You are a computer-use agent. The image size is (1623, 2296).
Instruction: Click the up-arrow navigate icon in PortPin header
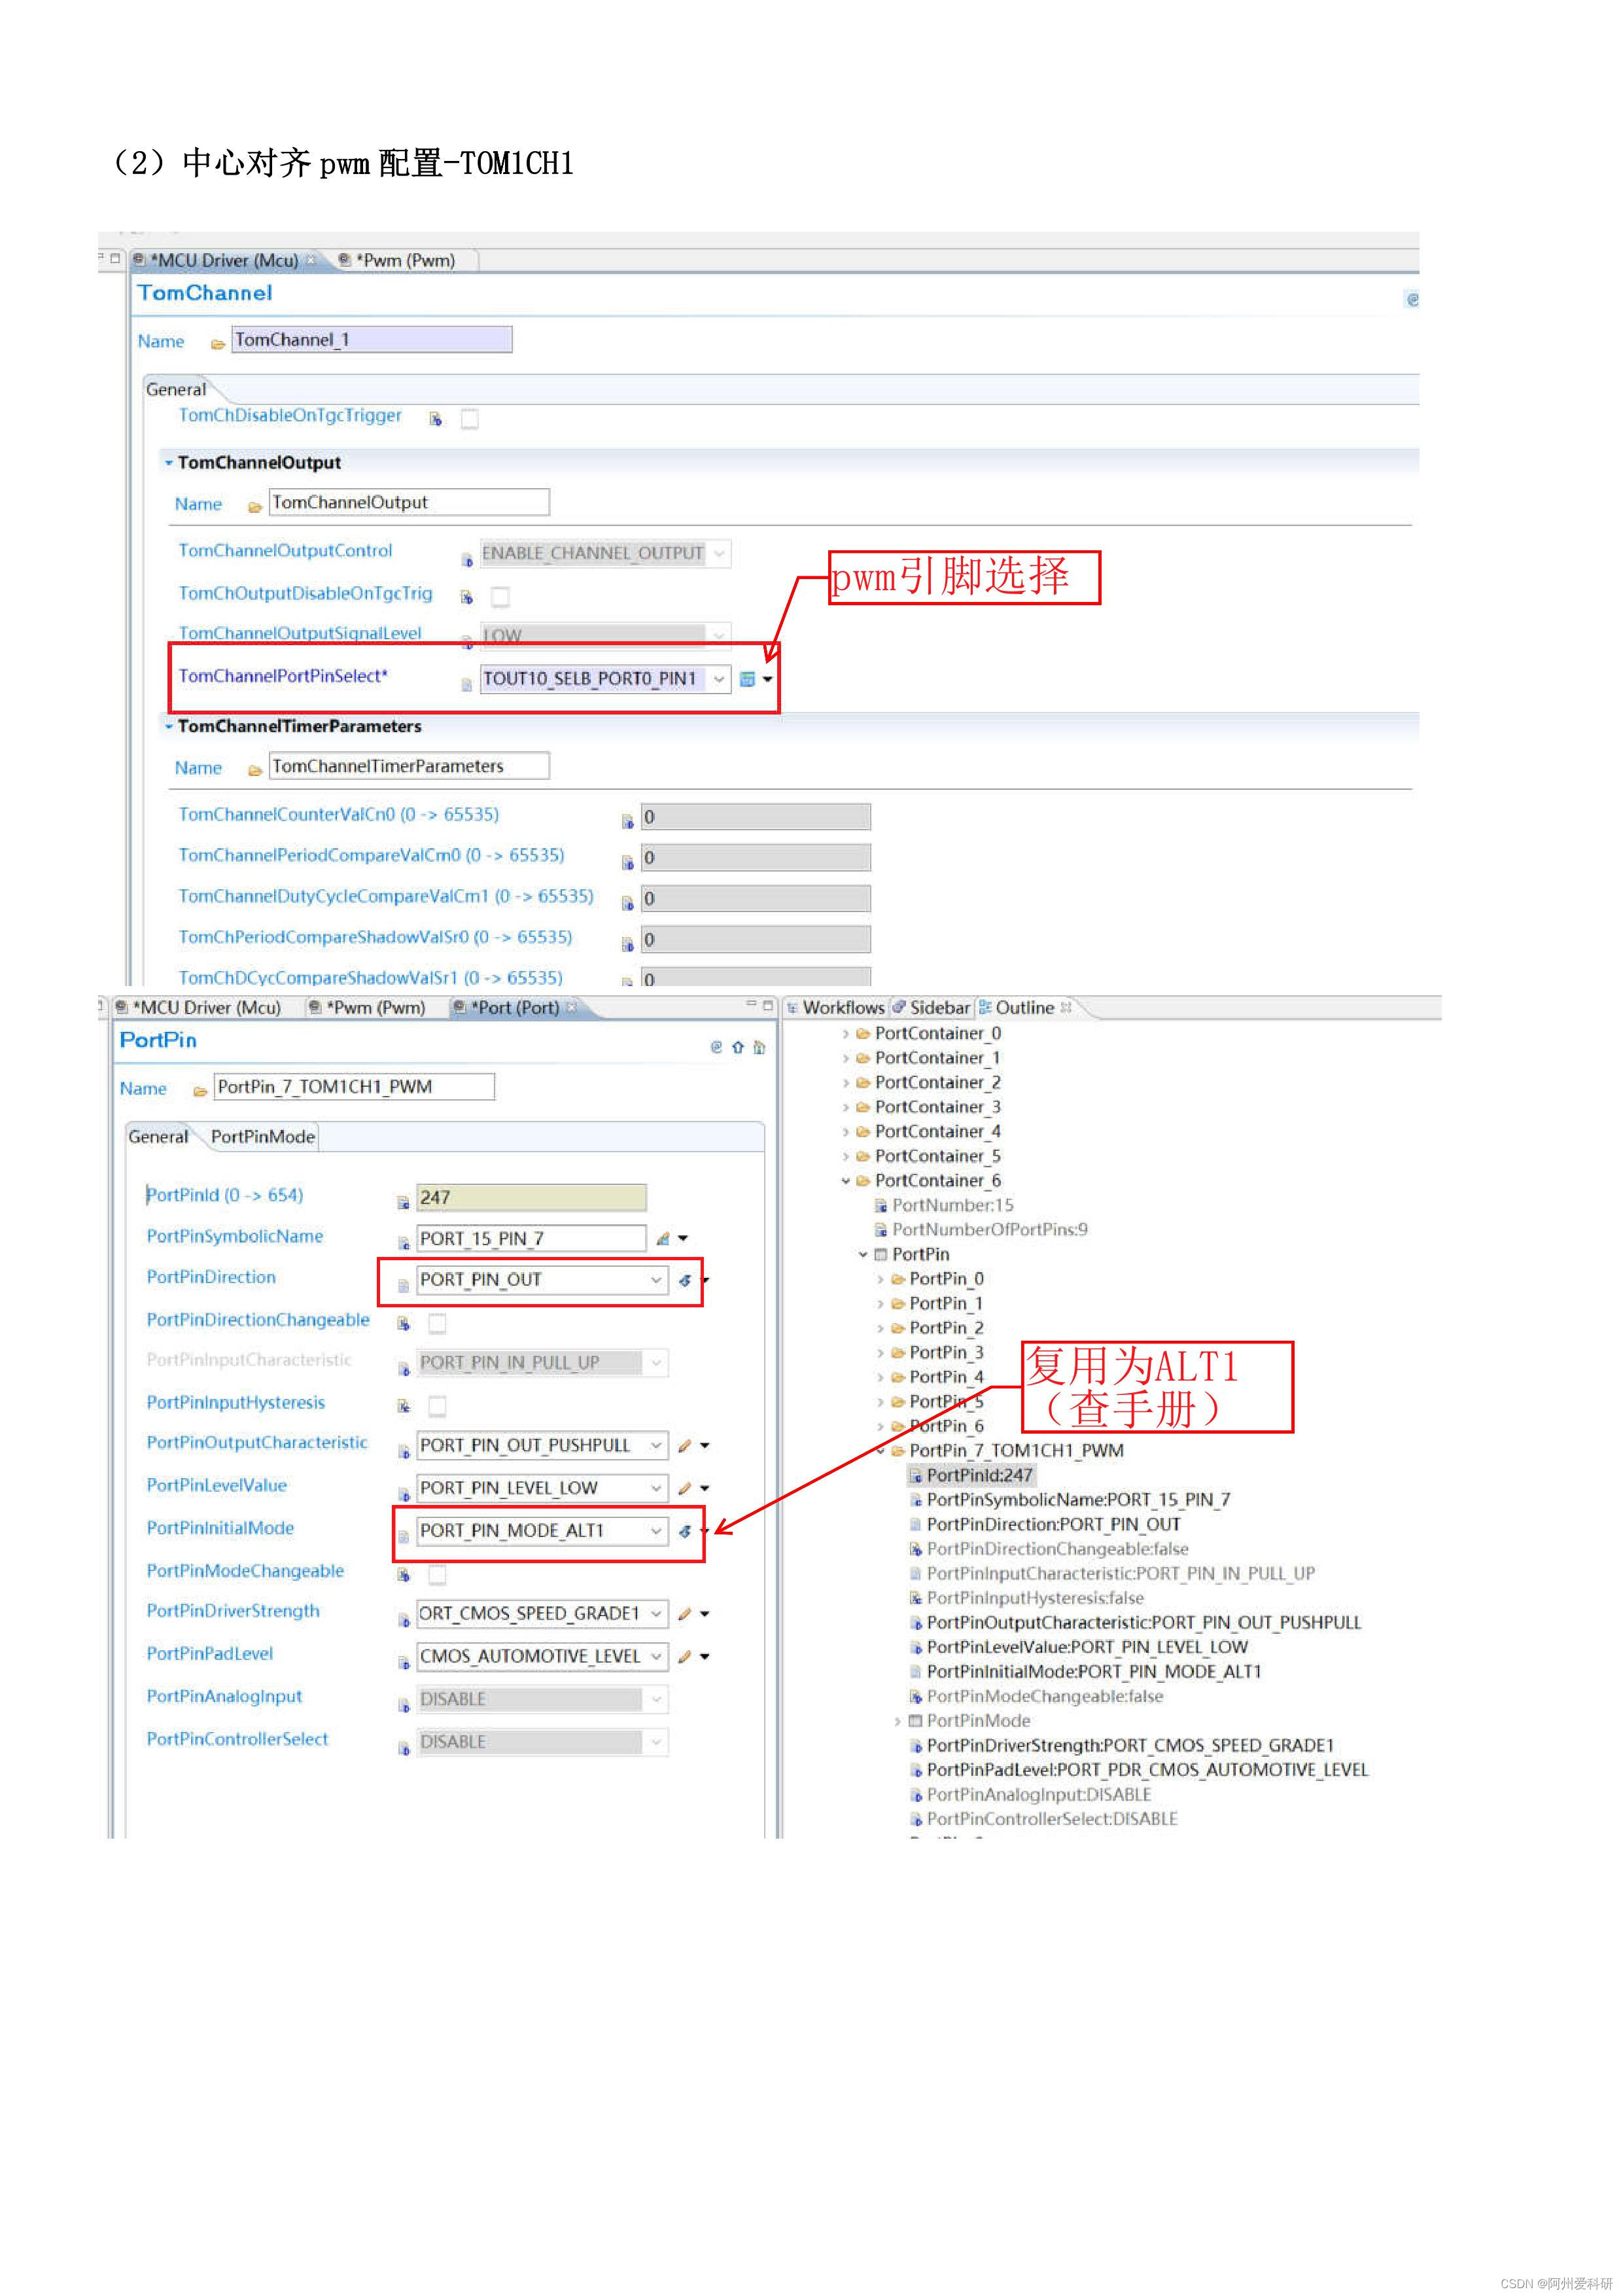pyautogui.click(x=738, y=1047)
